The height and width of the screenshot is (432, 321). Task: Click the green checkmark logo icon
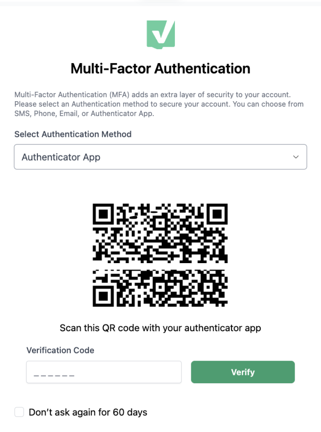click(160, 34)
